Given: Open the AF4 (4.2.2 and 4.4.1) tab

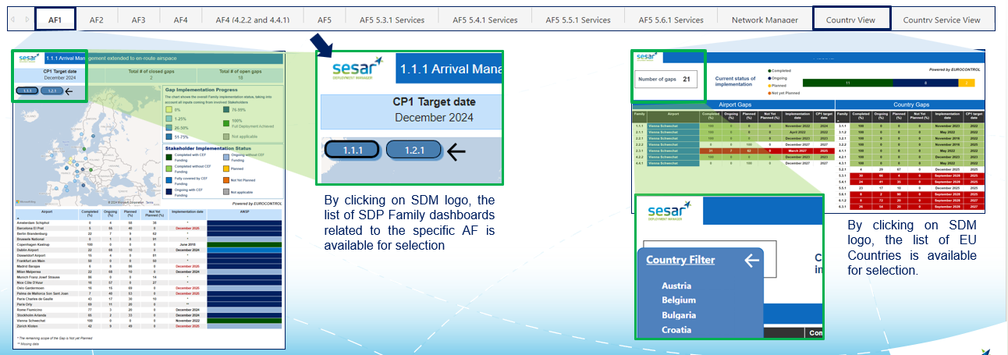Looking at the screenshot, I should [x=253, y=20].
